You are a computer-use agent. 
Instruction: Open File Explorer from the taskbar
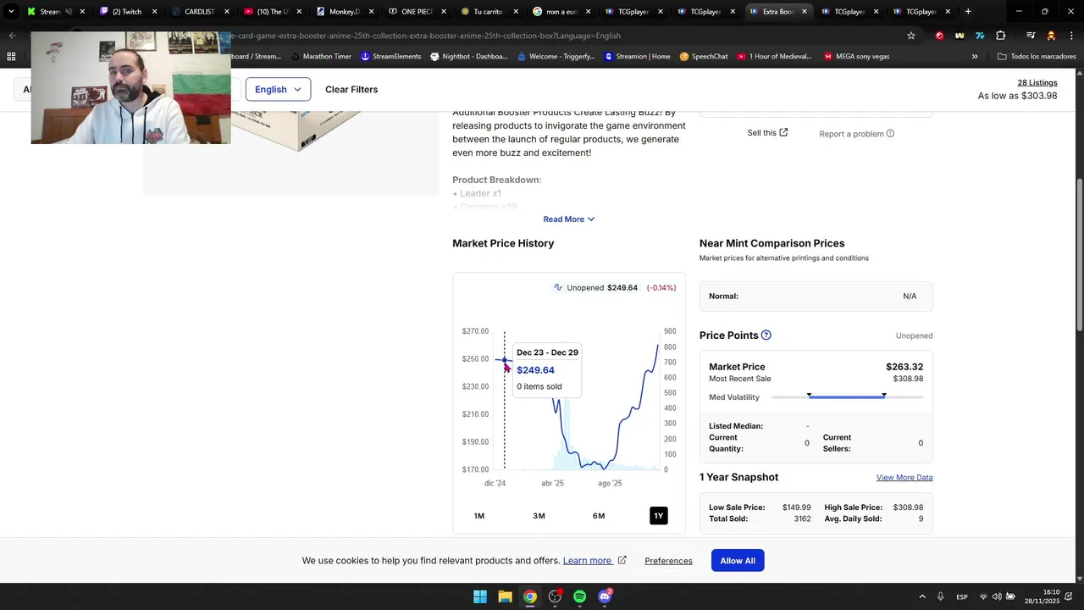(505, 596)
